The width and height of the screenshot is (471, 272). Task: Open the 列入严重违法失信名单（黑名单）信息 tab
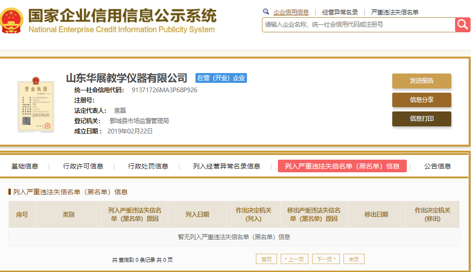pyautogui.click(x=342, y=166)
